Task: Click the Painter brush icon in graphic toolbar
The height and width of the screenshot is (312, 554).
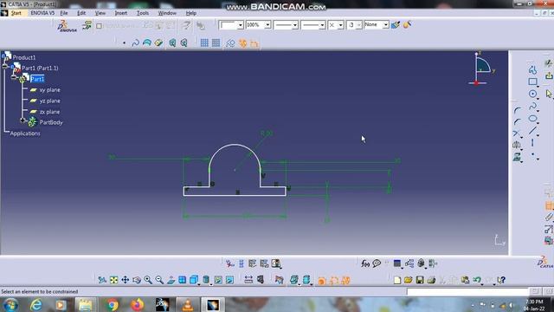Action: (396, 25)
